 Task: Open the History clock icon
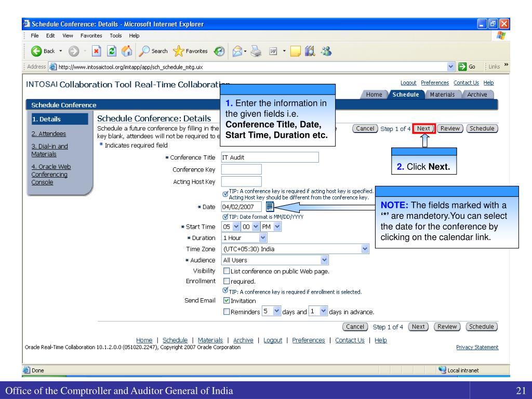coord(219,51)
